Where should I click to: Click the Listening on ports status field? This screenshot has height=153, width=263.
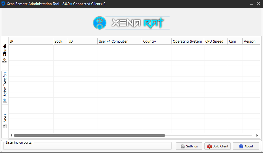87,146
